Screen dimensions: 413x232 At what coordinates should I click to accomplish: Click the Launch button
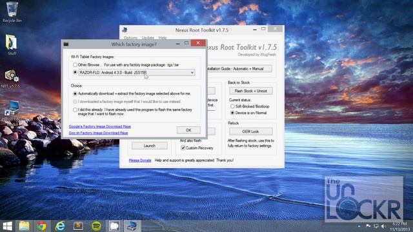(149, 146)
